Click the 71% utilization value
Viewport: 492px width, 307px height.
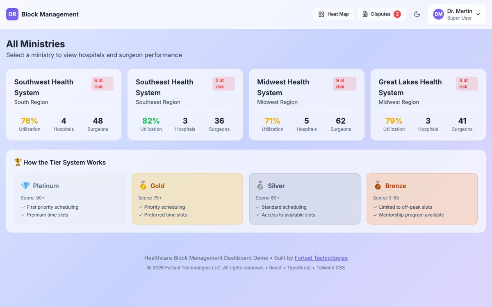[272, 121]
